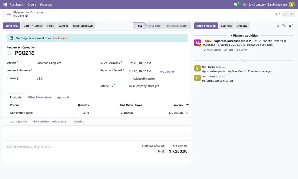Grab the drag handle of Conference Table row
Viewport: 298px width, 179px height.
click(x=7, y=113)
